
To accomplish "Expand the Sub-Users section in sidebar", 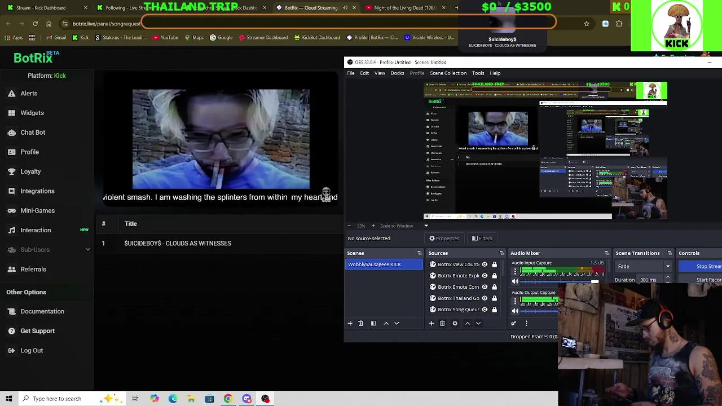I will pos(87,250).
